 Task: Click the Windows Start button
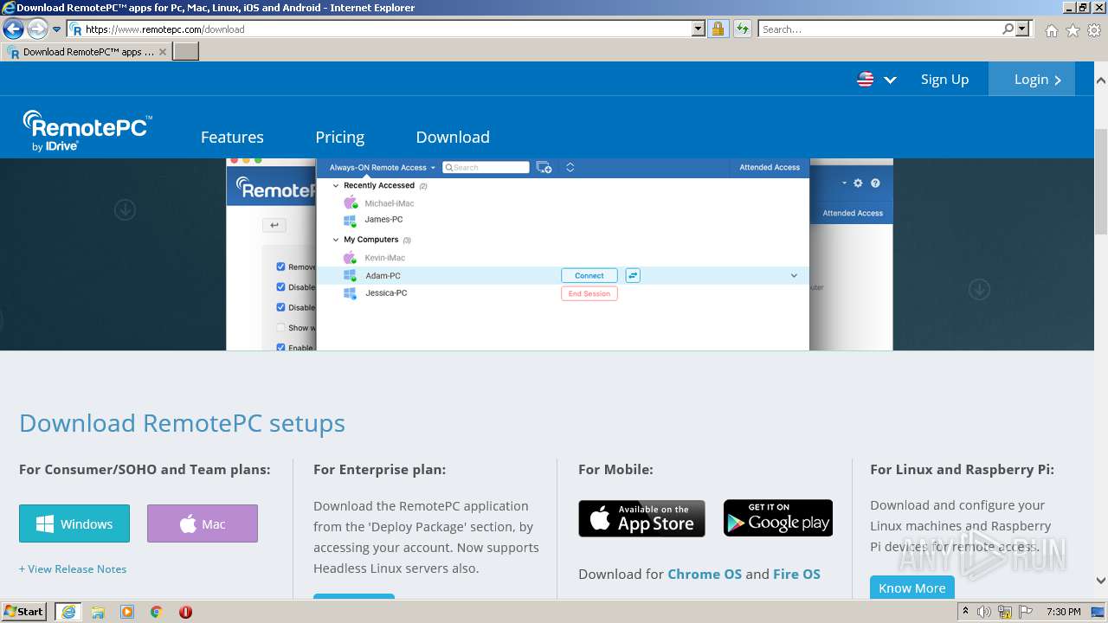[24, 612]
